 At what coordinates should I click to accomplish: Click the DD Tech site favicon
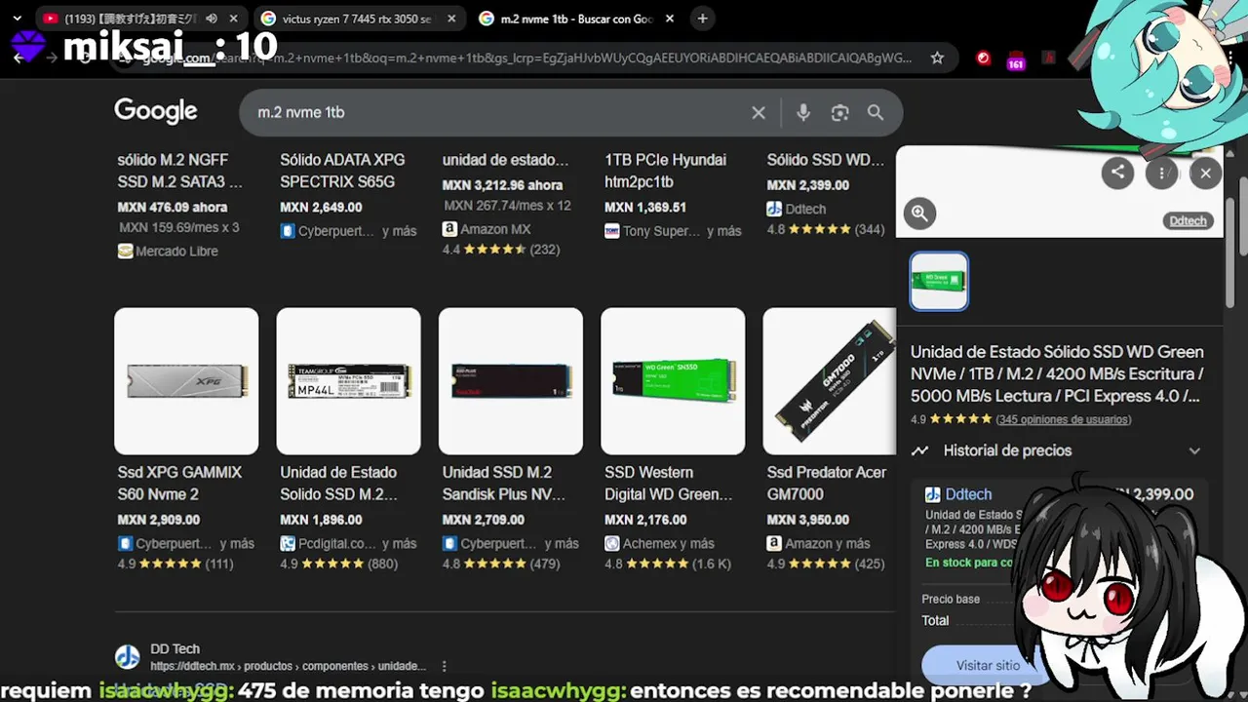[128, 657]
